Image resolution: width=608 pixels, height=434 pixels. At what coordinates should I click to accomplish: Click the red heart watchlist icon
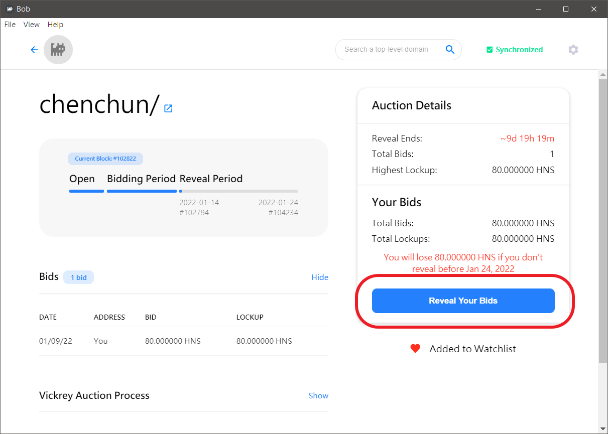(x=415, y=349)
